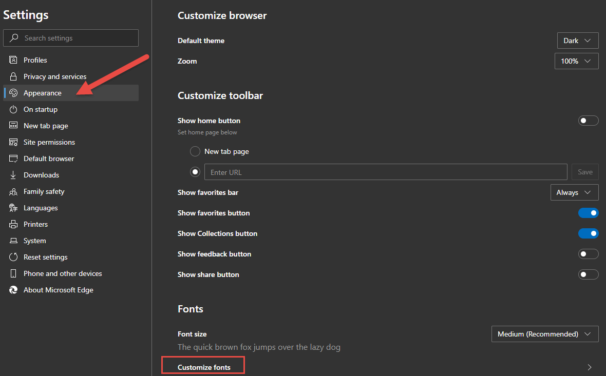This screenshot has width=606, height=376.
Task: Switch to the Languages settings section
Action: click(40, 208)
